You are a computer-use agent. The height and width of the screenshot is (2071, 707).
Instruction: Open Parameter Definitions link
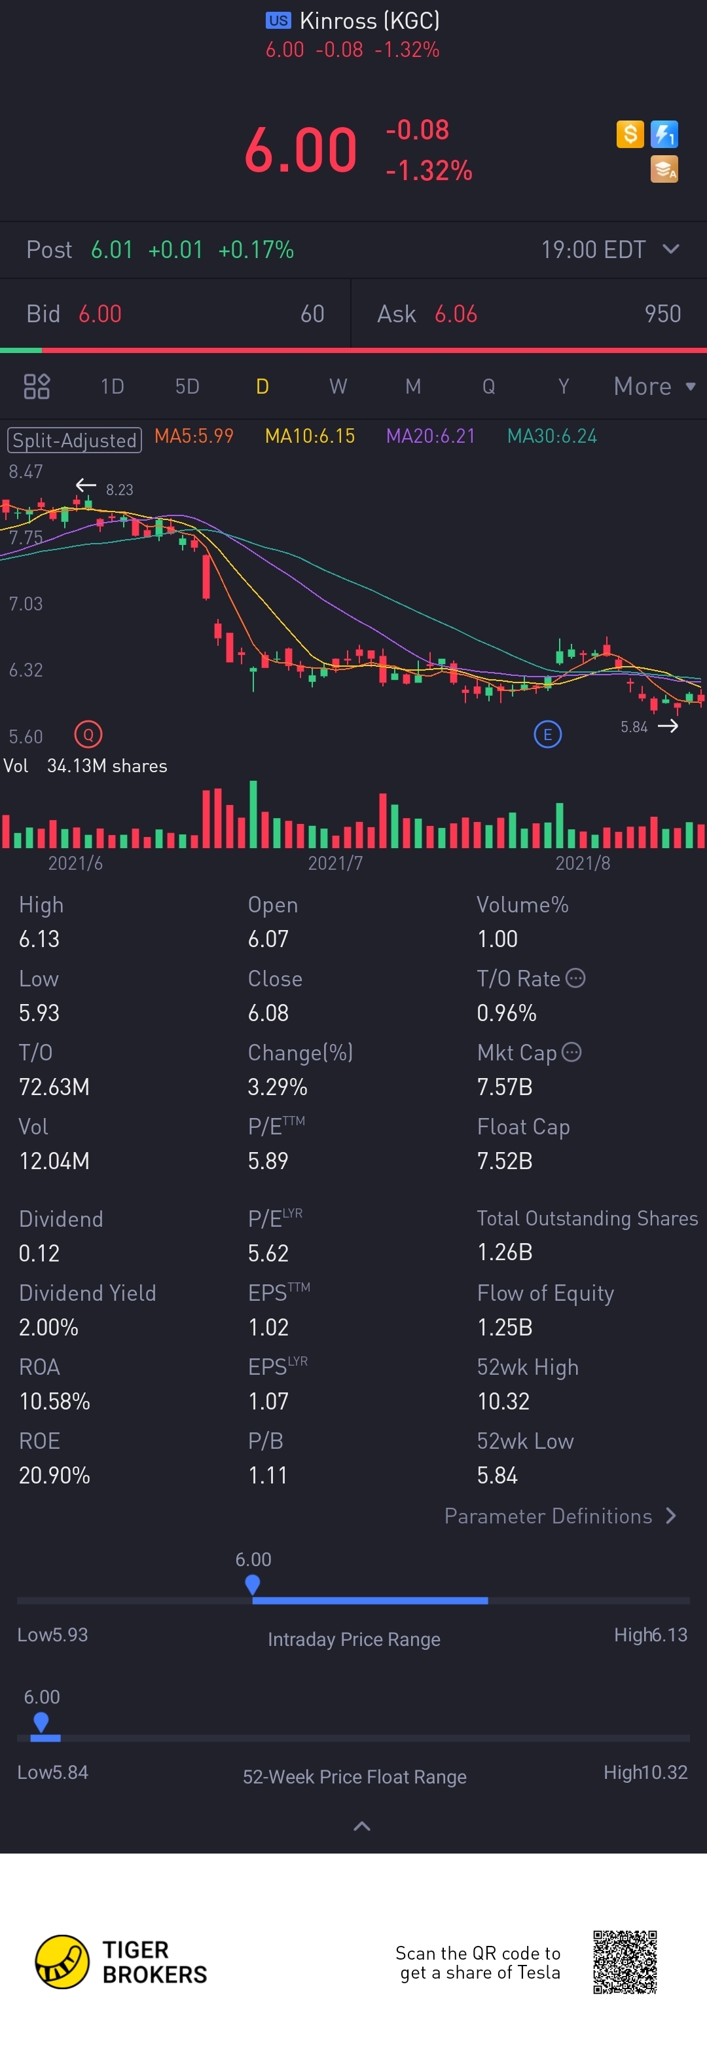(560, 1516)
